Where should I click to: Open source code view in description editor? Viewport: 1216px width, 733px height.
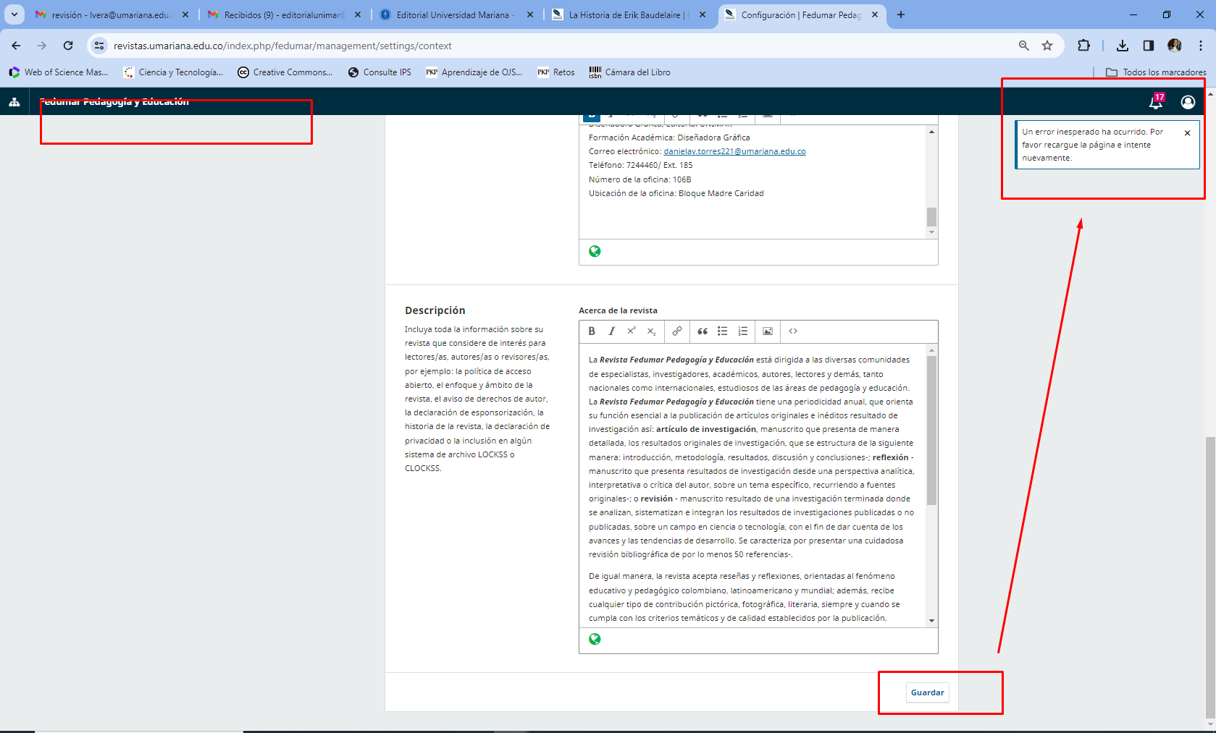pos(793,331)
